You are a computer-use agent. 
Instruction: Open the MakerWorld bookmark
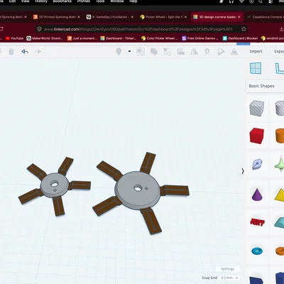[x=45, y=38]
